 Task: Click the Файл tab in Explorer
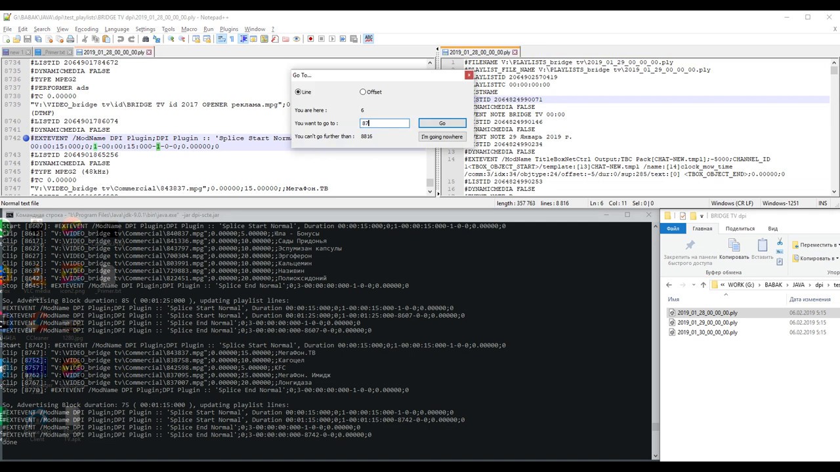(x=673, y=229)
